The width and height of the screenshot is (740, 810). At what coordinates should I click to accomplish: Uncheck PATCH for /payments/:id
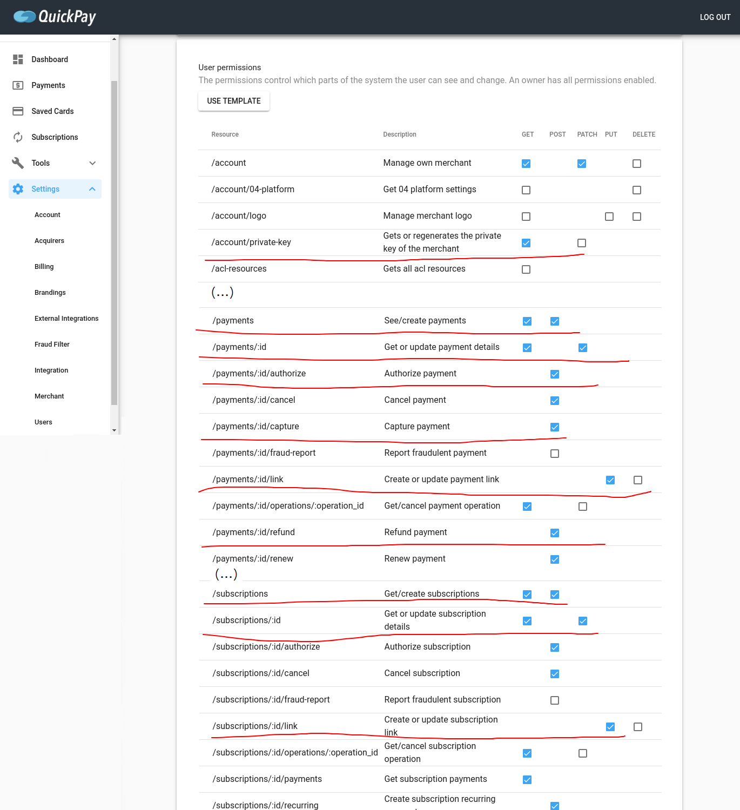point(583,348)
